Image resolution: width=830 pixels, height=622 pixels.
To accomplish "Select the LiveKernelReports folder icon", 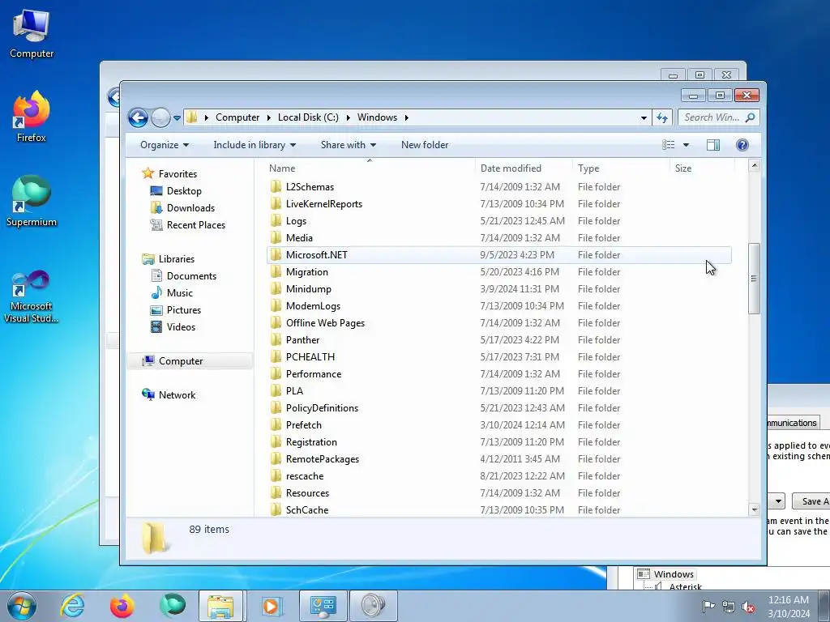I will tap(276, 203).
